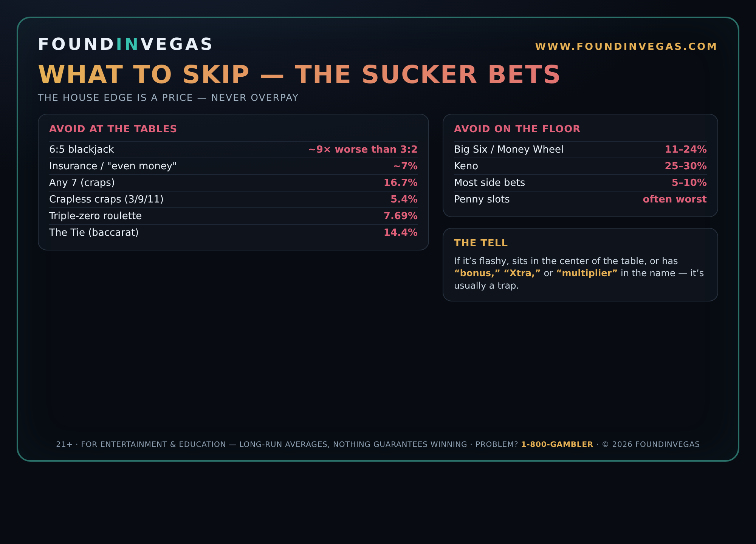Click the 1-800-GAMBLER helpline number

557,445
